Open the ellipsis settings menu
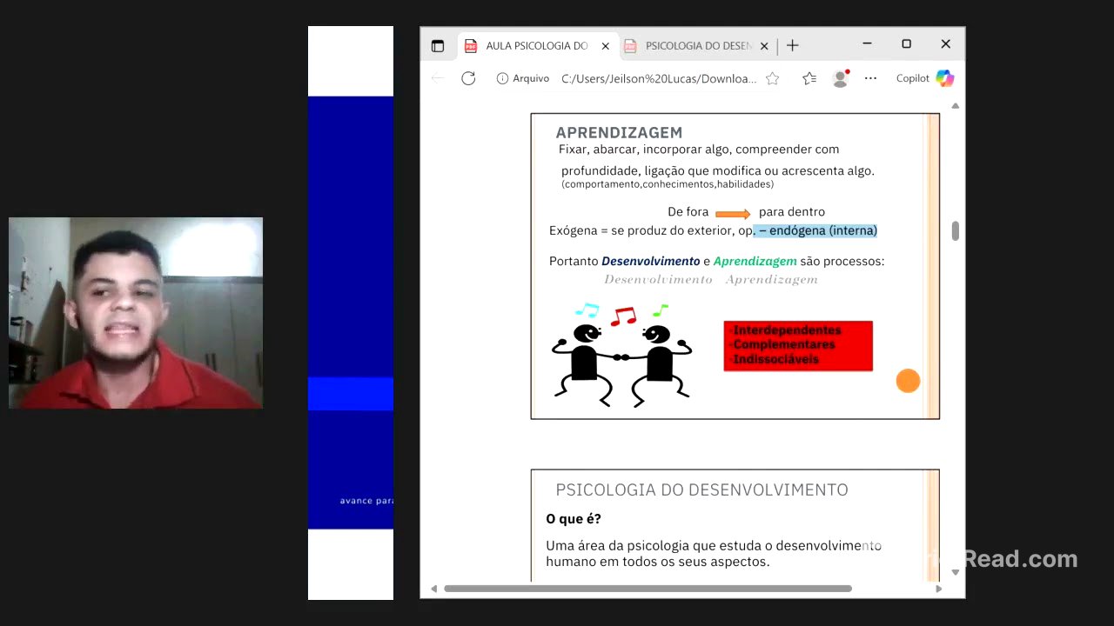This screenshot has height=626, width=1114. pyautogui.click(x=870, y=78)
